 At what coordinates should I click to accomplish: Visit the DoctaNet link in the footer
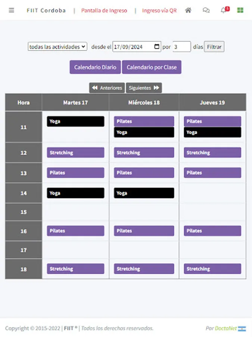(x=227, y=328)
